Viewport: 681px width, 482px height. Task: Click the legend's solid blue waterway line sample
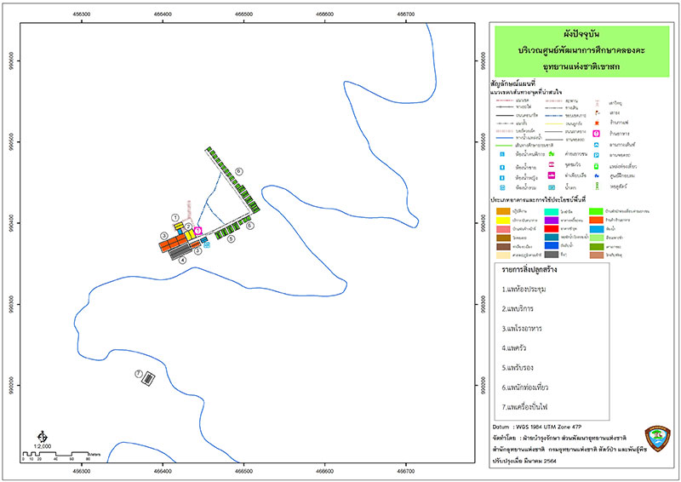[505, 138]
